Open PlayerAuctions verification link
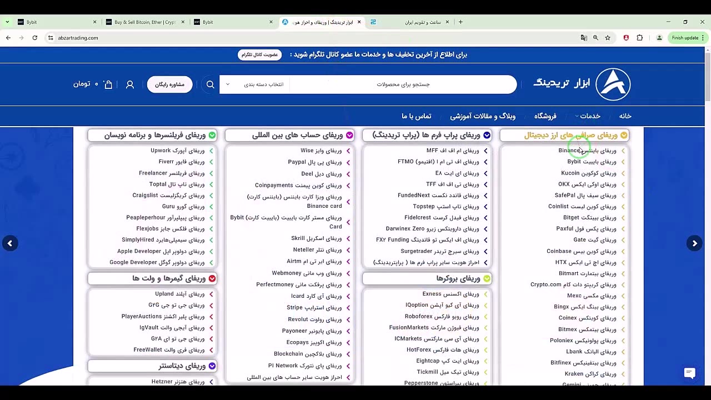Image resolution: width=711 pixels, height=400 pixels. [x=163, y=316]
